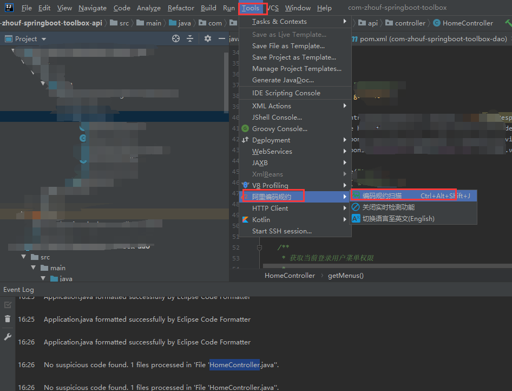Click the collapse all icon in Project panel

click(190, 38)
